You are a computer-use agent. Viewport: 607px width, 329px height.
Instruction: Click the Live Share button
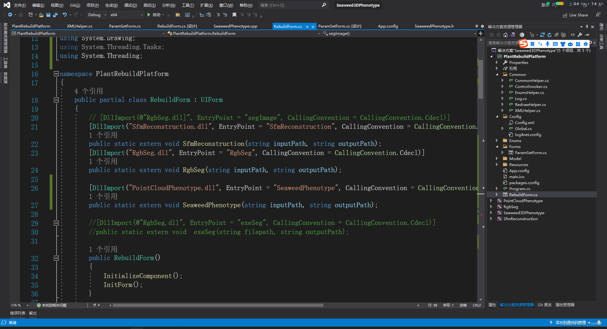[x=575, y=15]
